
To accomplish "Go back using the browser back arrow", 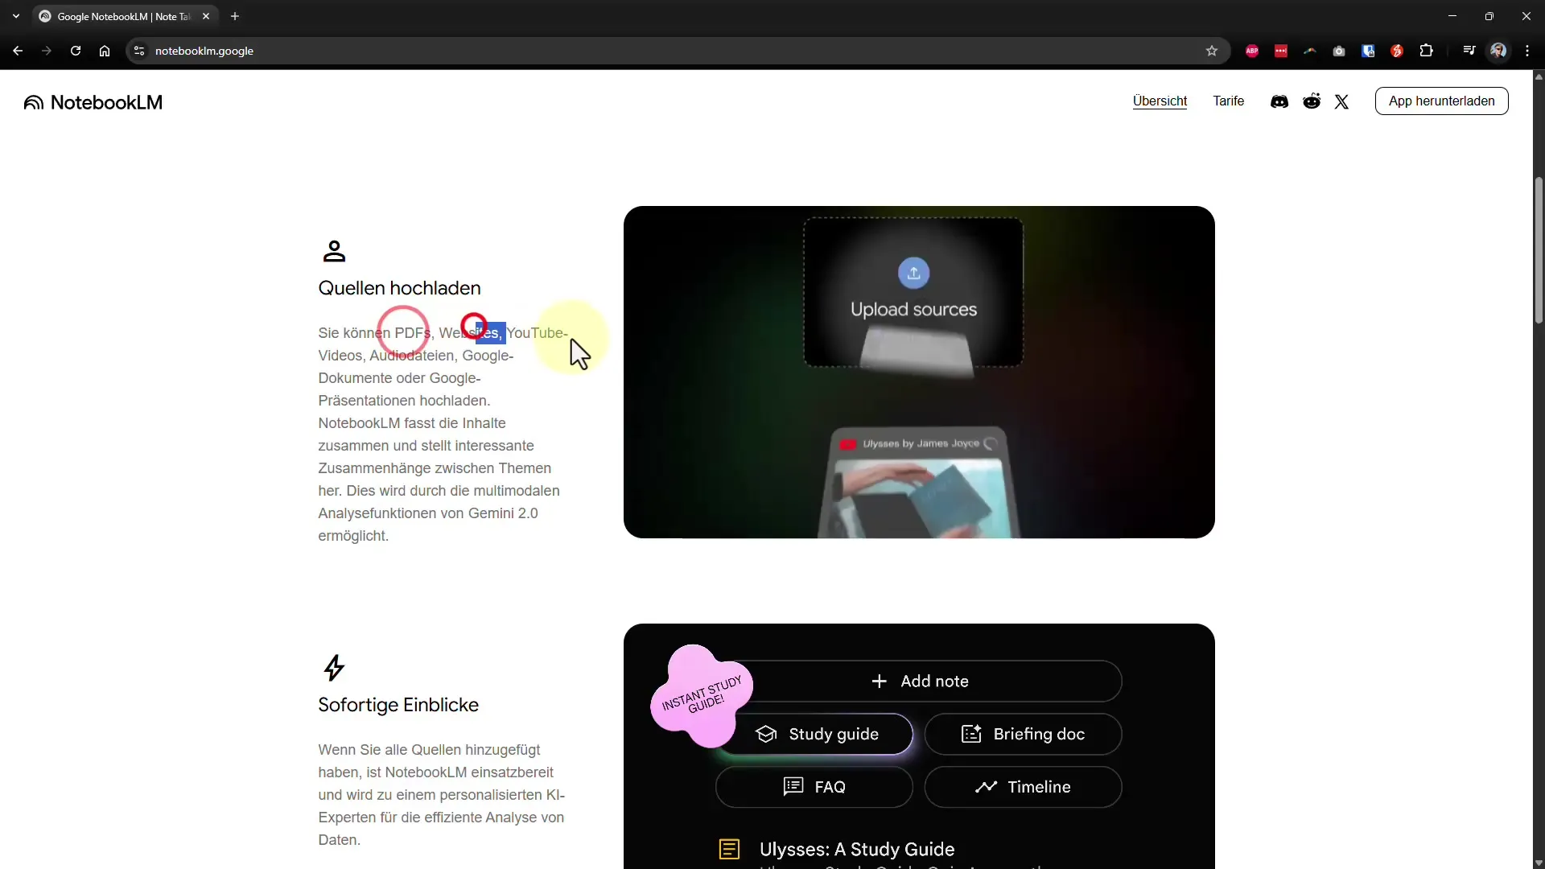I will pyautogui.click(x=18, y=51).
